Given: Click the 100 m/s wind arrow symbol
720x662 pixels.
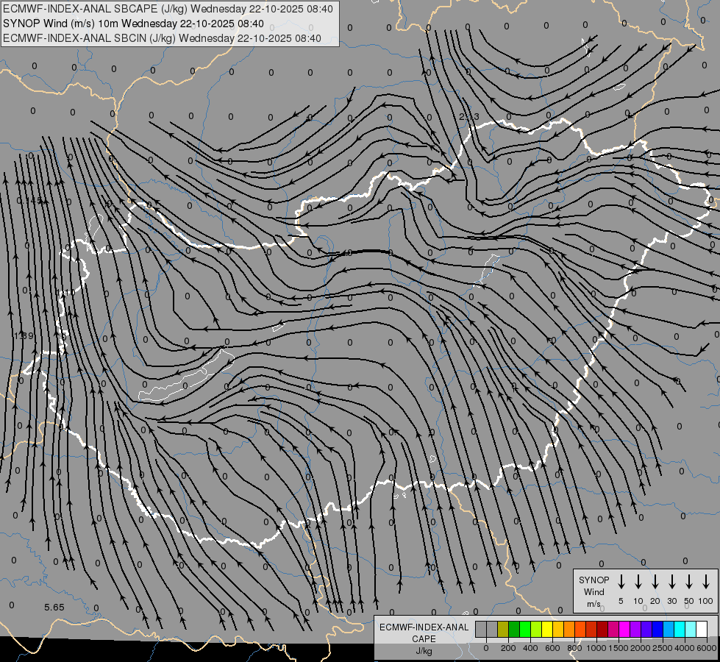Looking at the screenshot, I should pyautogui.click(x=706, y=582).
